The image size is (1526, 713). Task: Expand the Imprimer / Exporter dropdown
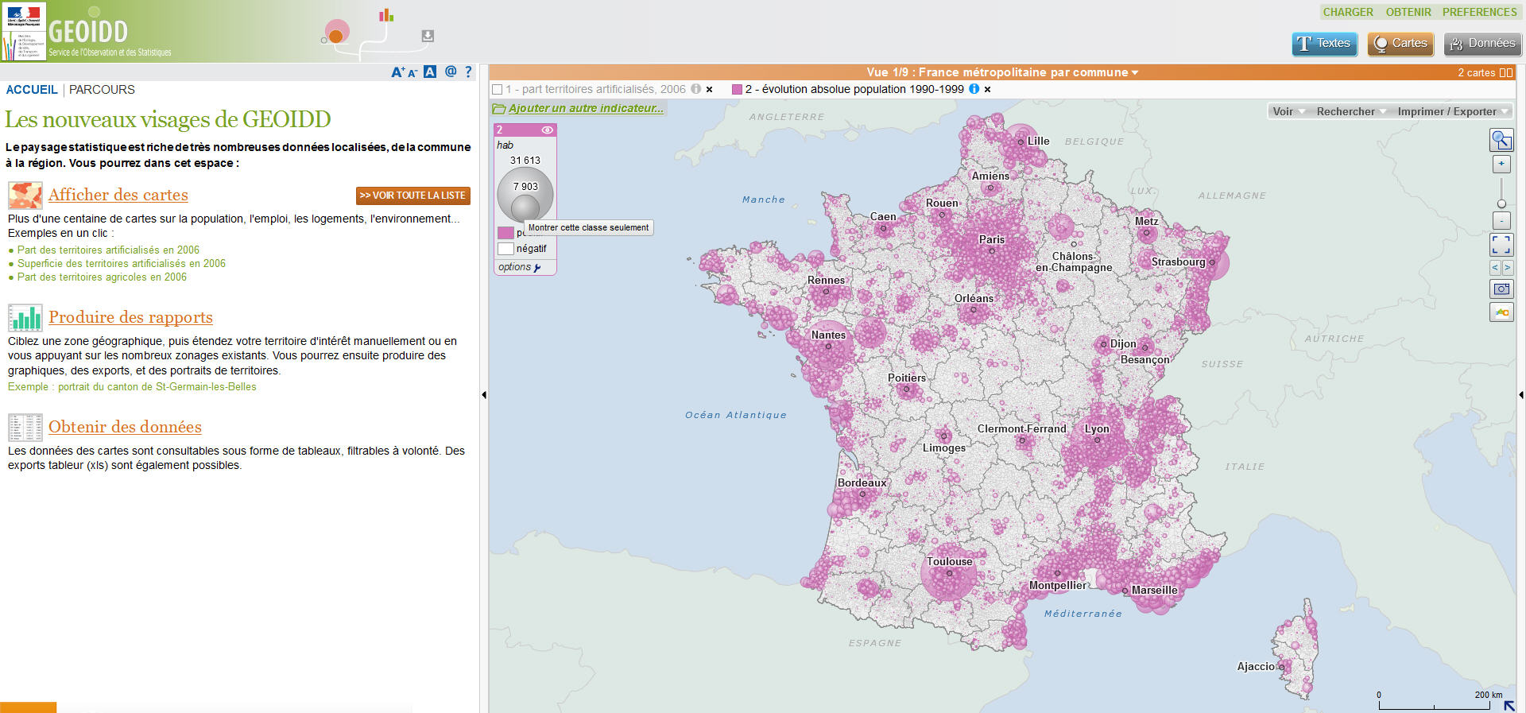click(1452, 111)
